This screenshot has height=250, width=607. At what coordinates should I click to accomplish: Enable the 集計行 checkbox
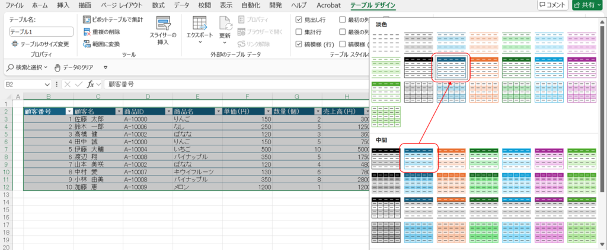[299, 32]
